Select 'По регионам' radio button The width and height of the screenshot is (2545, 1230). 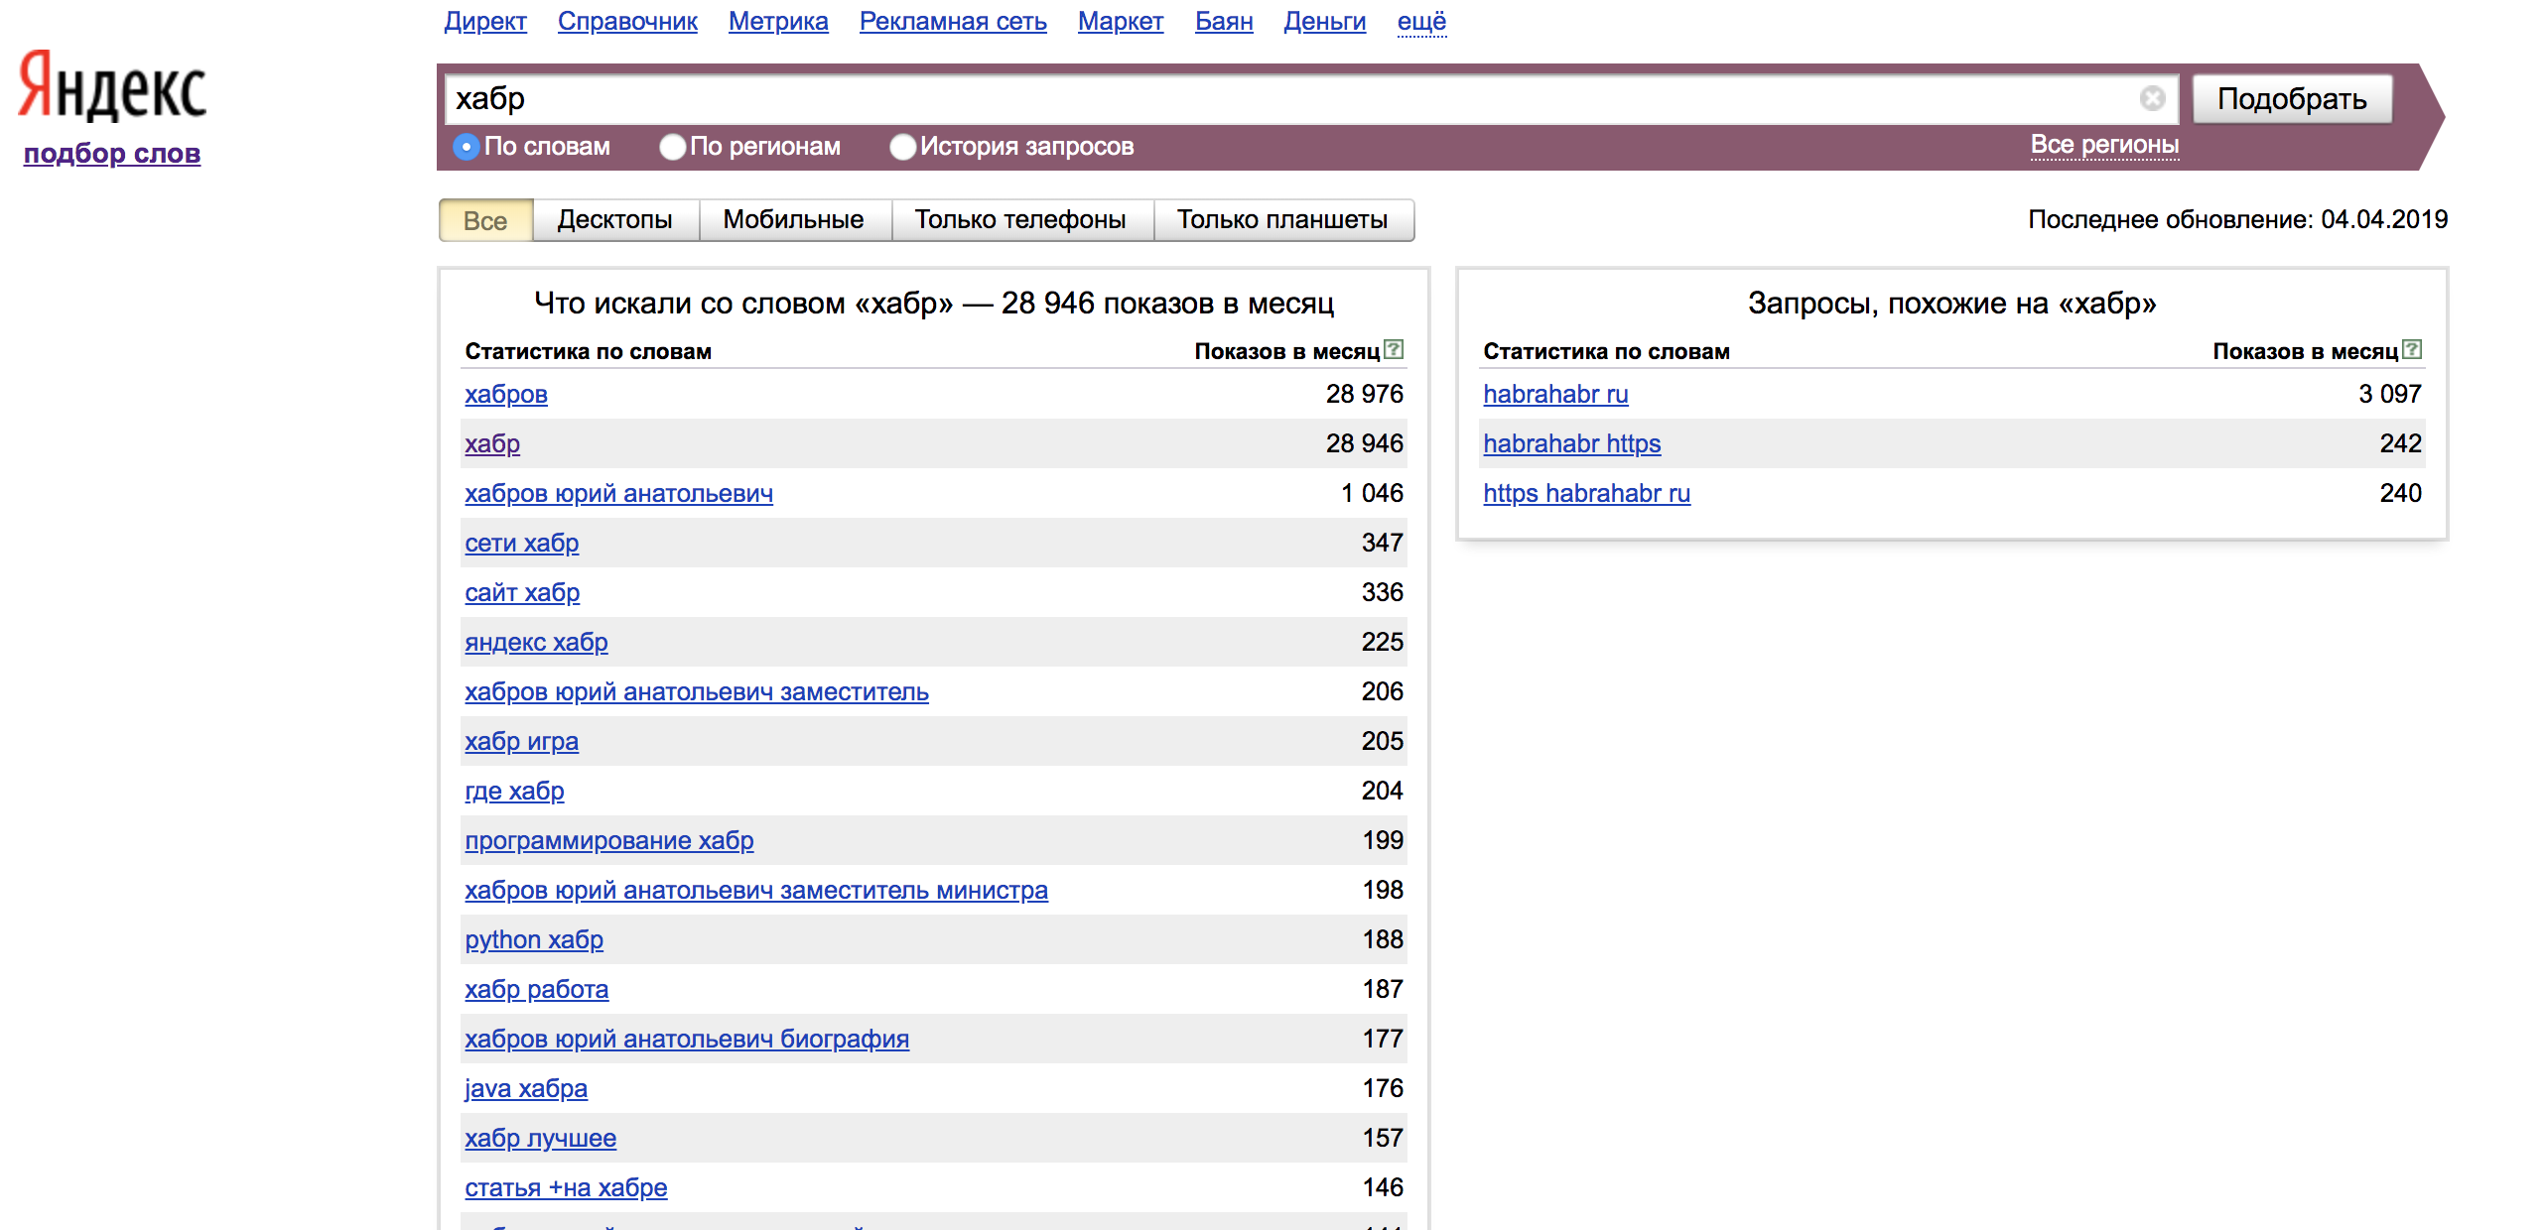[672, 147]
